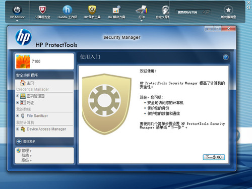The height and width of the screenshot is (189, 252).
Task: Select 密码管理器 in the sidebar
Action: [x=36, y=96]
